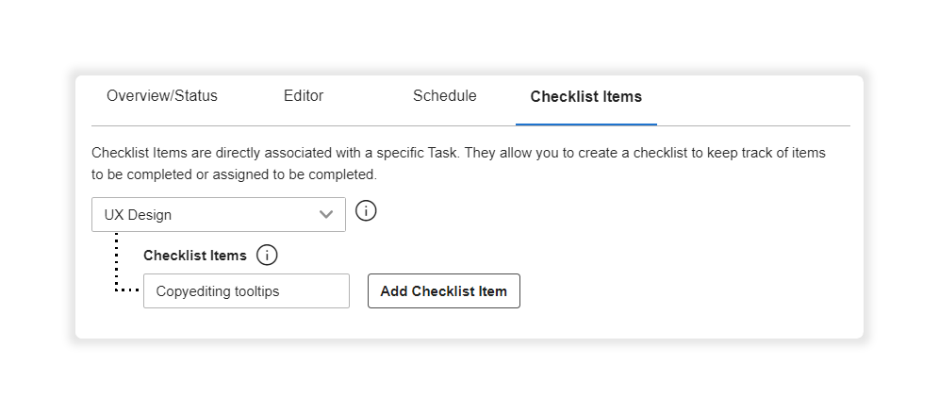This screenshot has height=414, width=939.
Task: Click the info icon beside UX Design dropdown
Action: click(x=366, y=211)
